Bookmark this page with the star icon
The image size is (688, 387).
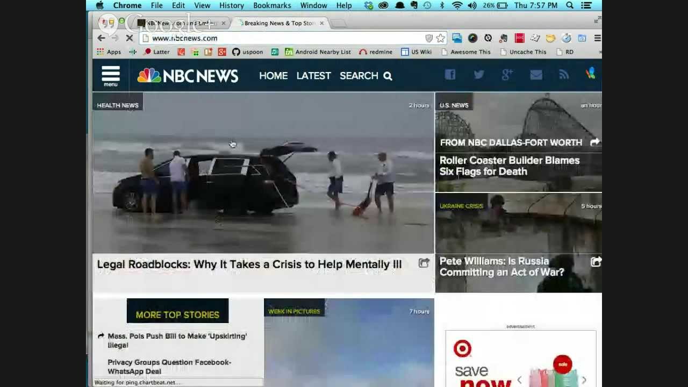[440, 38]
